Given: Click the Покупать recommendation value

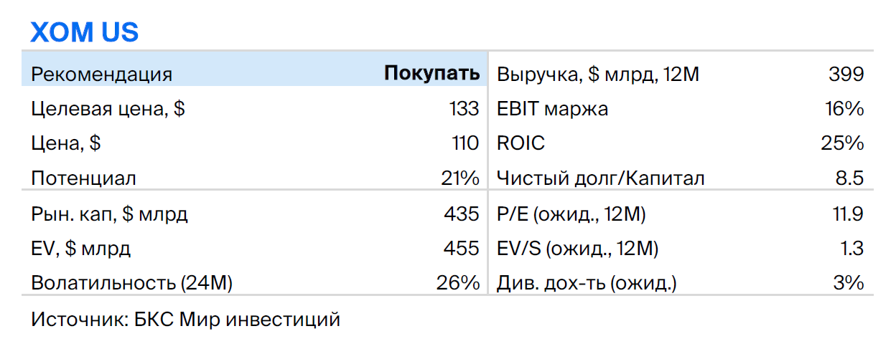Looking at the screenshot, I should click(x=431, y=74).
